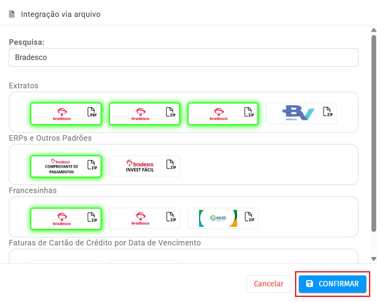Choose the BV banco extrato tile
This screenshot has width=377, height=302.
point(301,114)
